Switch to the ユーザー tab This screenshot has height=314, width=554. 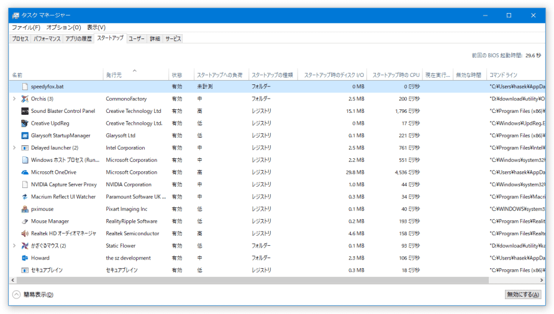click(x=137, y=39)
